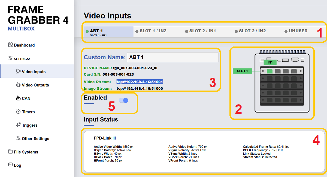Click the Log icon in sidebar

(10, 165)
